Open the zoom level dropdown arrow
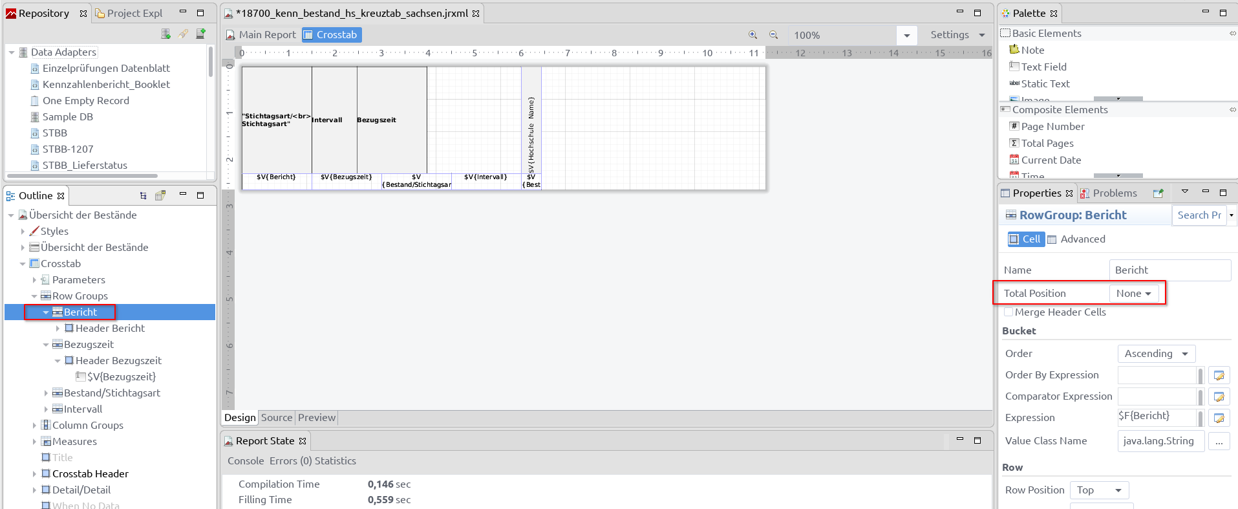The image size is (1238, 509). pos(906,36)
